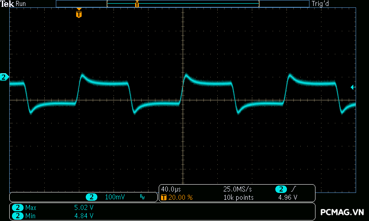Screen dimensions: 369x221
Task: Click the Tek logo in top-left corner
Action: pos(7,4)
